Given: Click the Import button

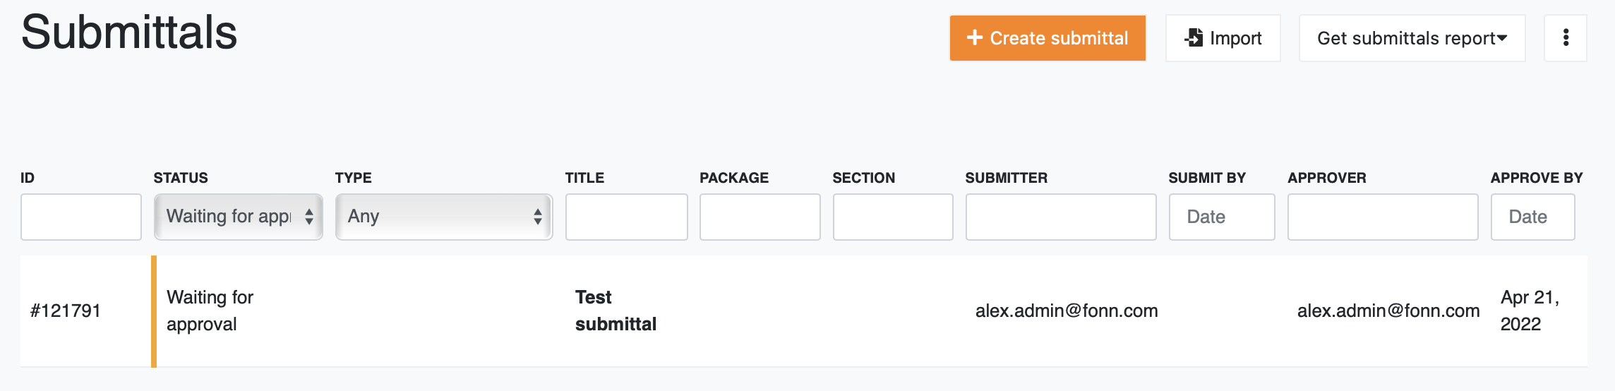Looking at the screenshot, I should pyautogui.click(x=1223, y=38).
